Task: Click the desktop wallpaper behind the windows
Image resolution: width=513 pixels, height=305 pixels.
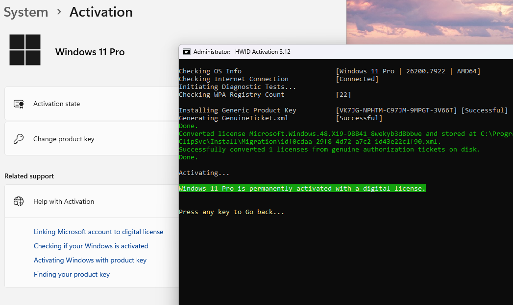Action: tap(430, 22)
